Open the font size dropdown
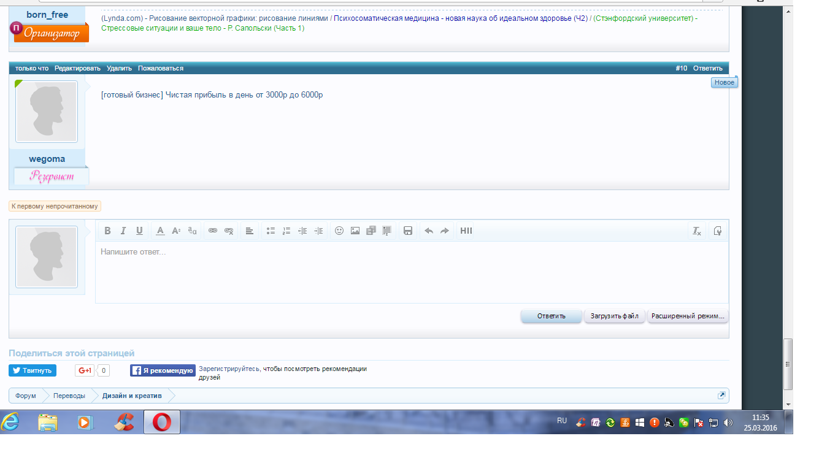 pos(176,231)
